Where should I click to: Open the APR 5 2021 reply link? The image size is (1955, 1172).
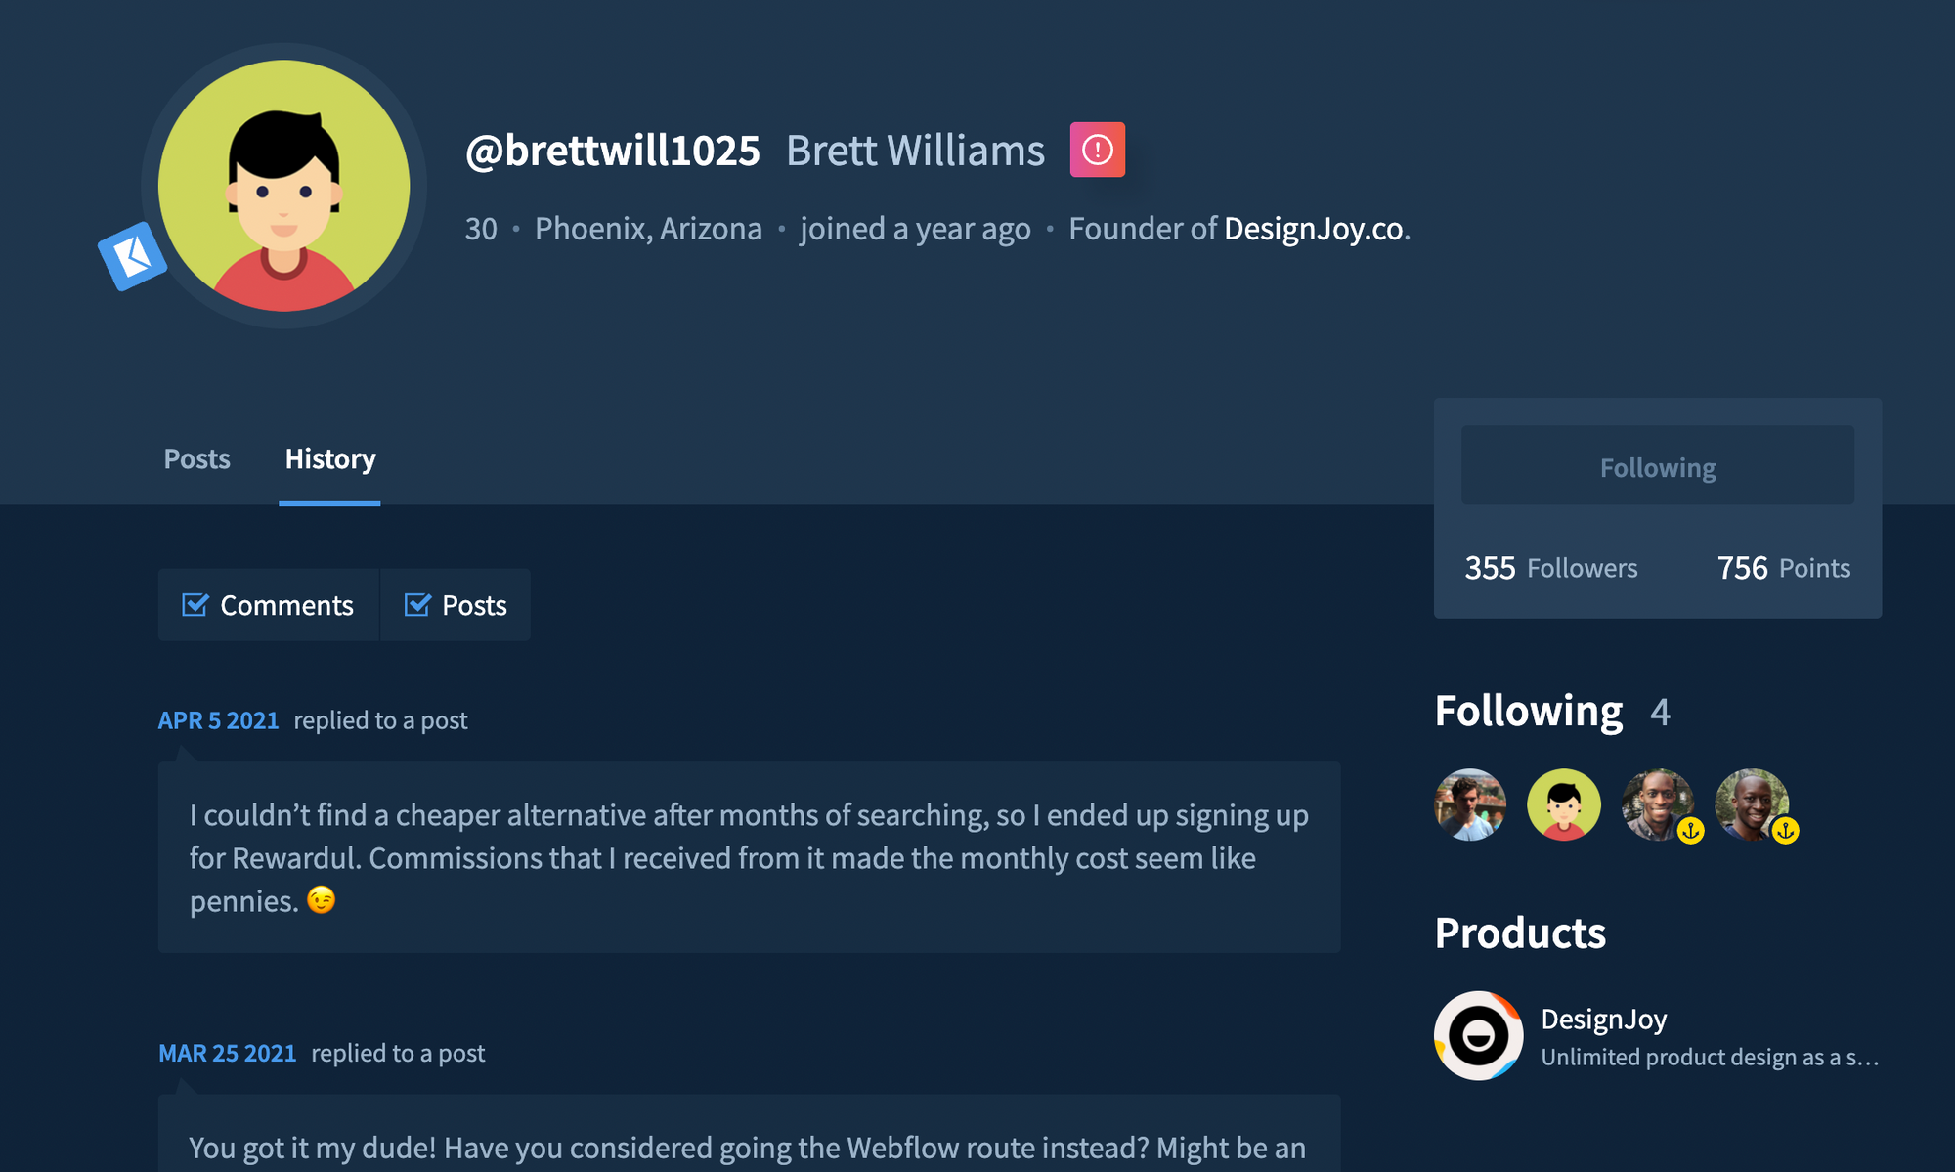click(218, 720)
